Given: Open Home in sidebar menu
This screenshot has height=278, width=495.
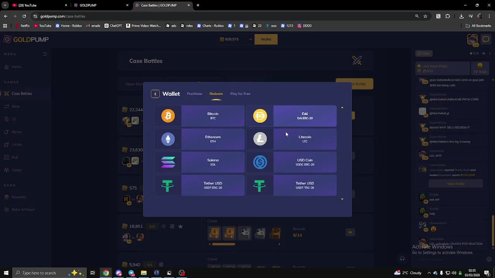Looking at the screenshot, I should 16,67.
